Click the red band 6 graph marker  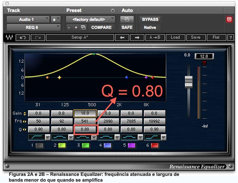coord(153,77)
